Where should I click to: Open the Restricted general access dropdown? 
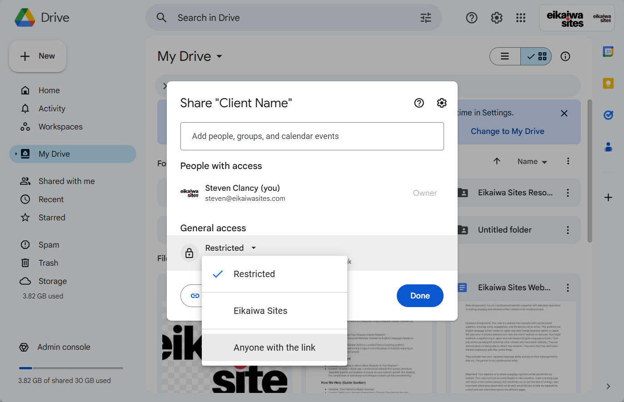231,248
